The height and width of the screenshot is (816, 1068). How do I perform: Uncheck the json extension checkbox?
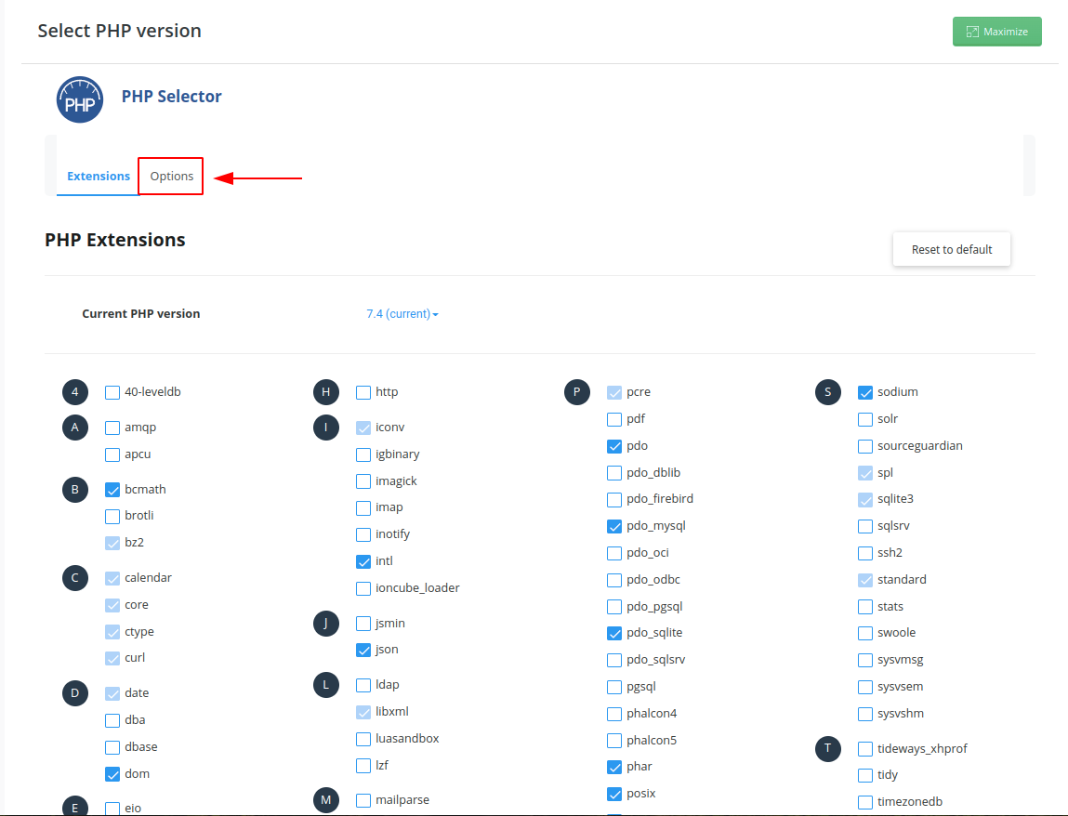click(x=363, y=651)
